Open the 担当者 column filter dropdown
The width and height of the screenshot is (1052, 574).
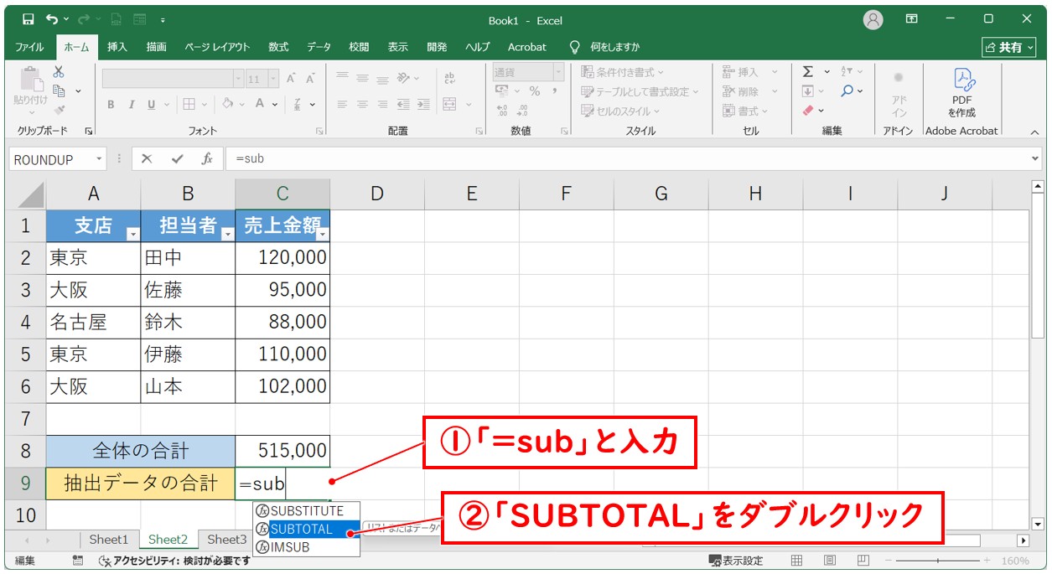pyautogui.click(x=226, y=235)
